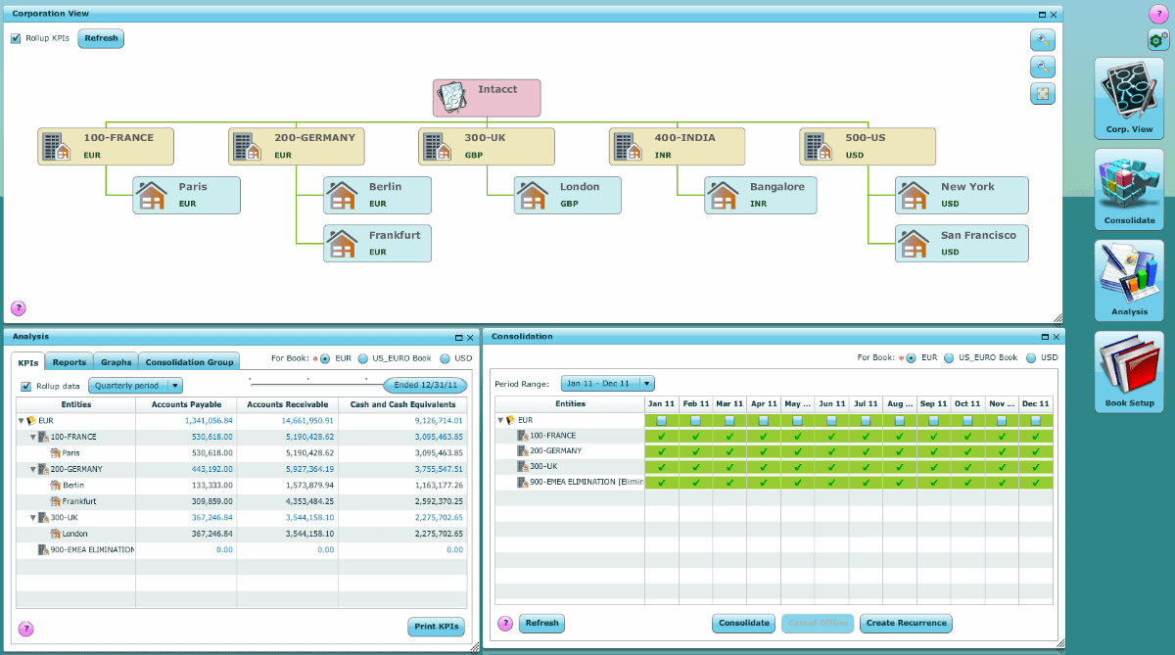Screen dimensions: 1175x655
Task: Select the Intacct root node
Action: tap(487, 98)
